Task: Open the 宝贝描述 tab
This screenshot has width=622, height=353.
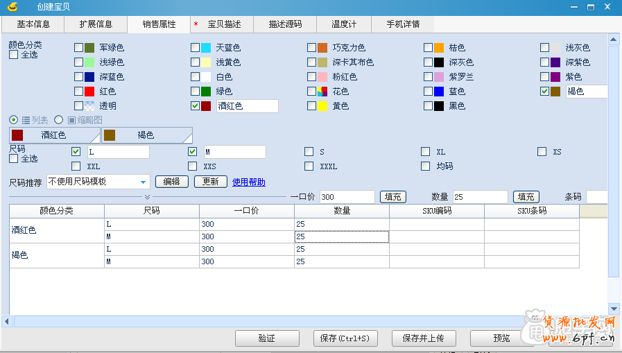Action: 224,24
